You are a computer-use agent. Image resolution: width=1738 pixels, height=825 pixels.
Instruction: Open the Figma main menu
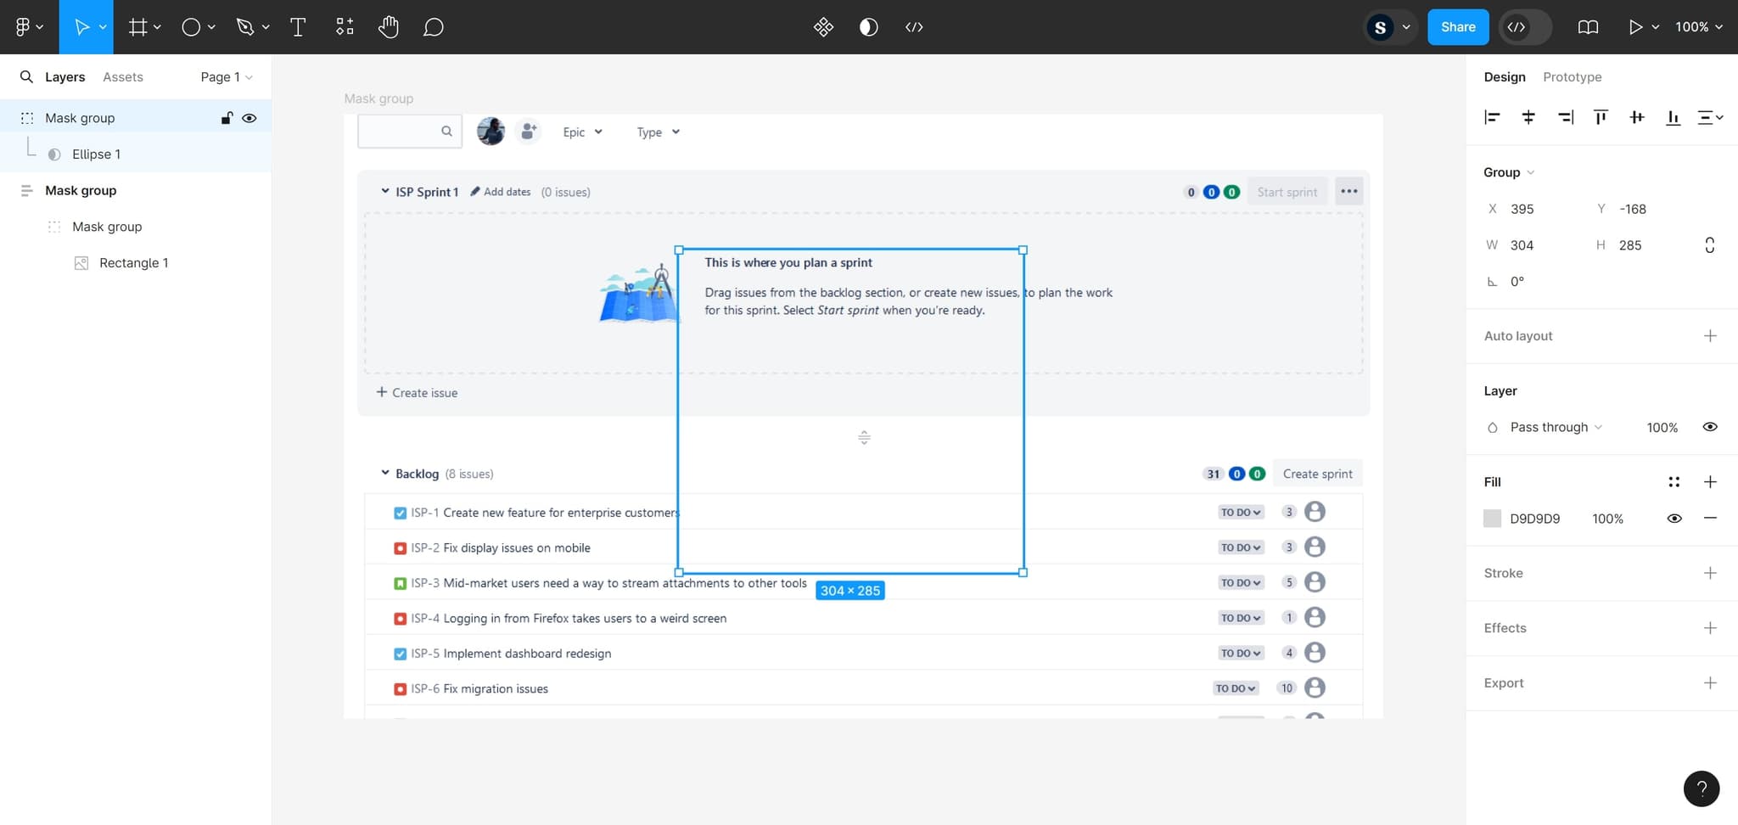click(x=28, y=27)
